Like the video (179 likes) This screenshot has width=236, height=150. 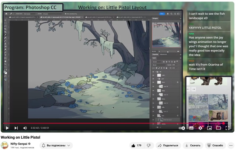(x=136, y=146)
